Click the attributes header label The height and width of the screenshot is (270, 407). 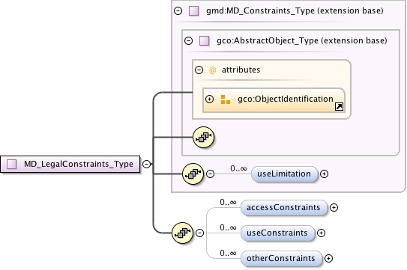241,70
